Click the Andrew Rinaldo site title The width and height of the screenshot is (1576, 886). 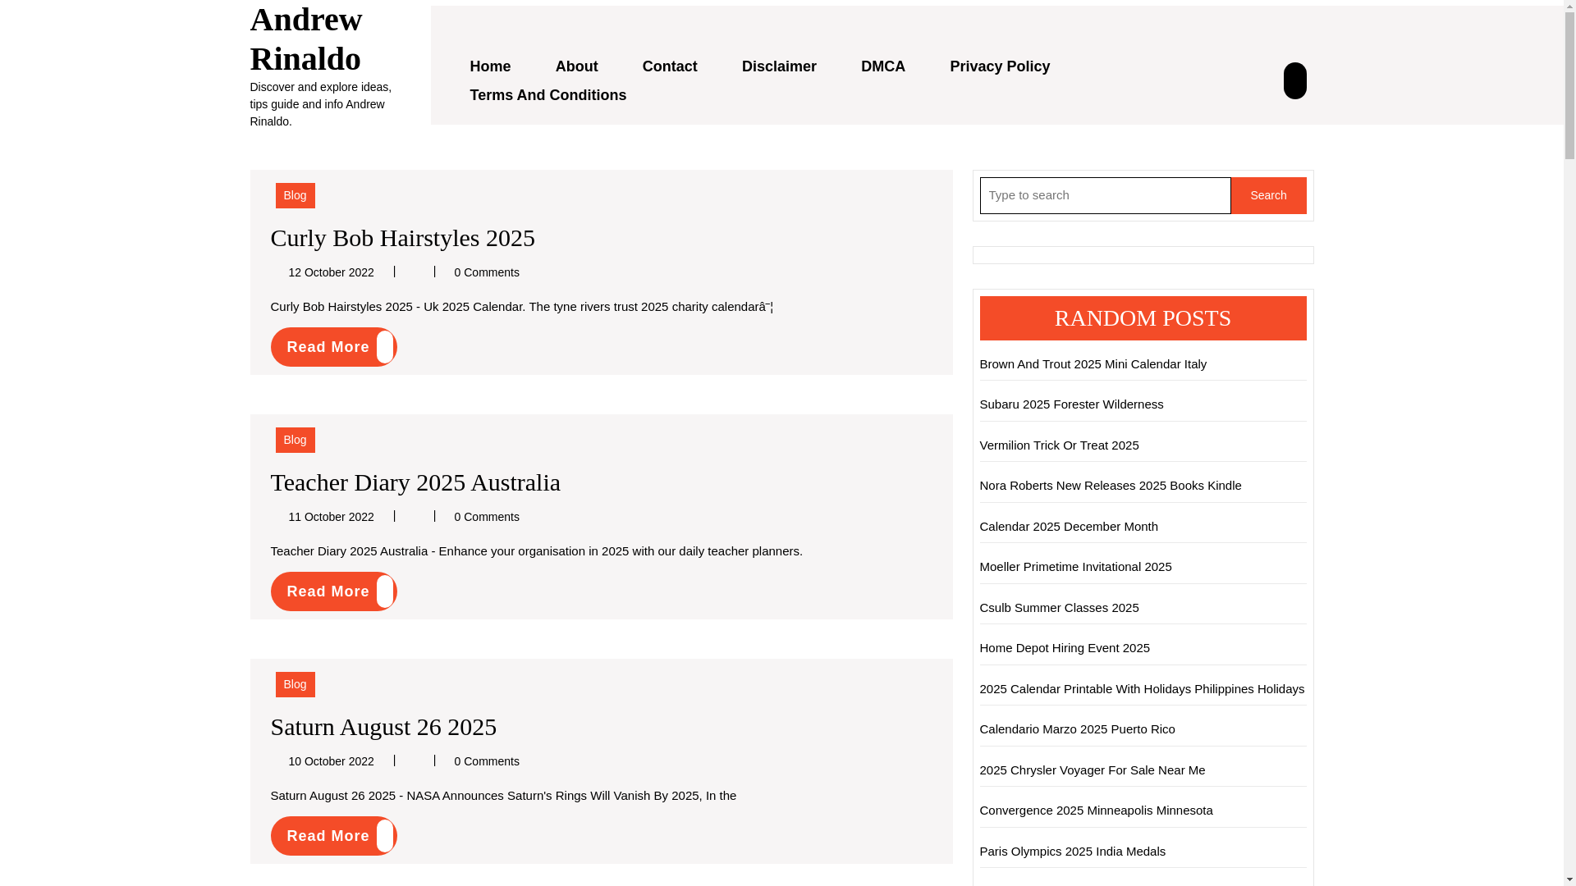(306, 39)
